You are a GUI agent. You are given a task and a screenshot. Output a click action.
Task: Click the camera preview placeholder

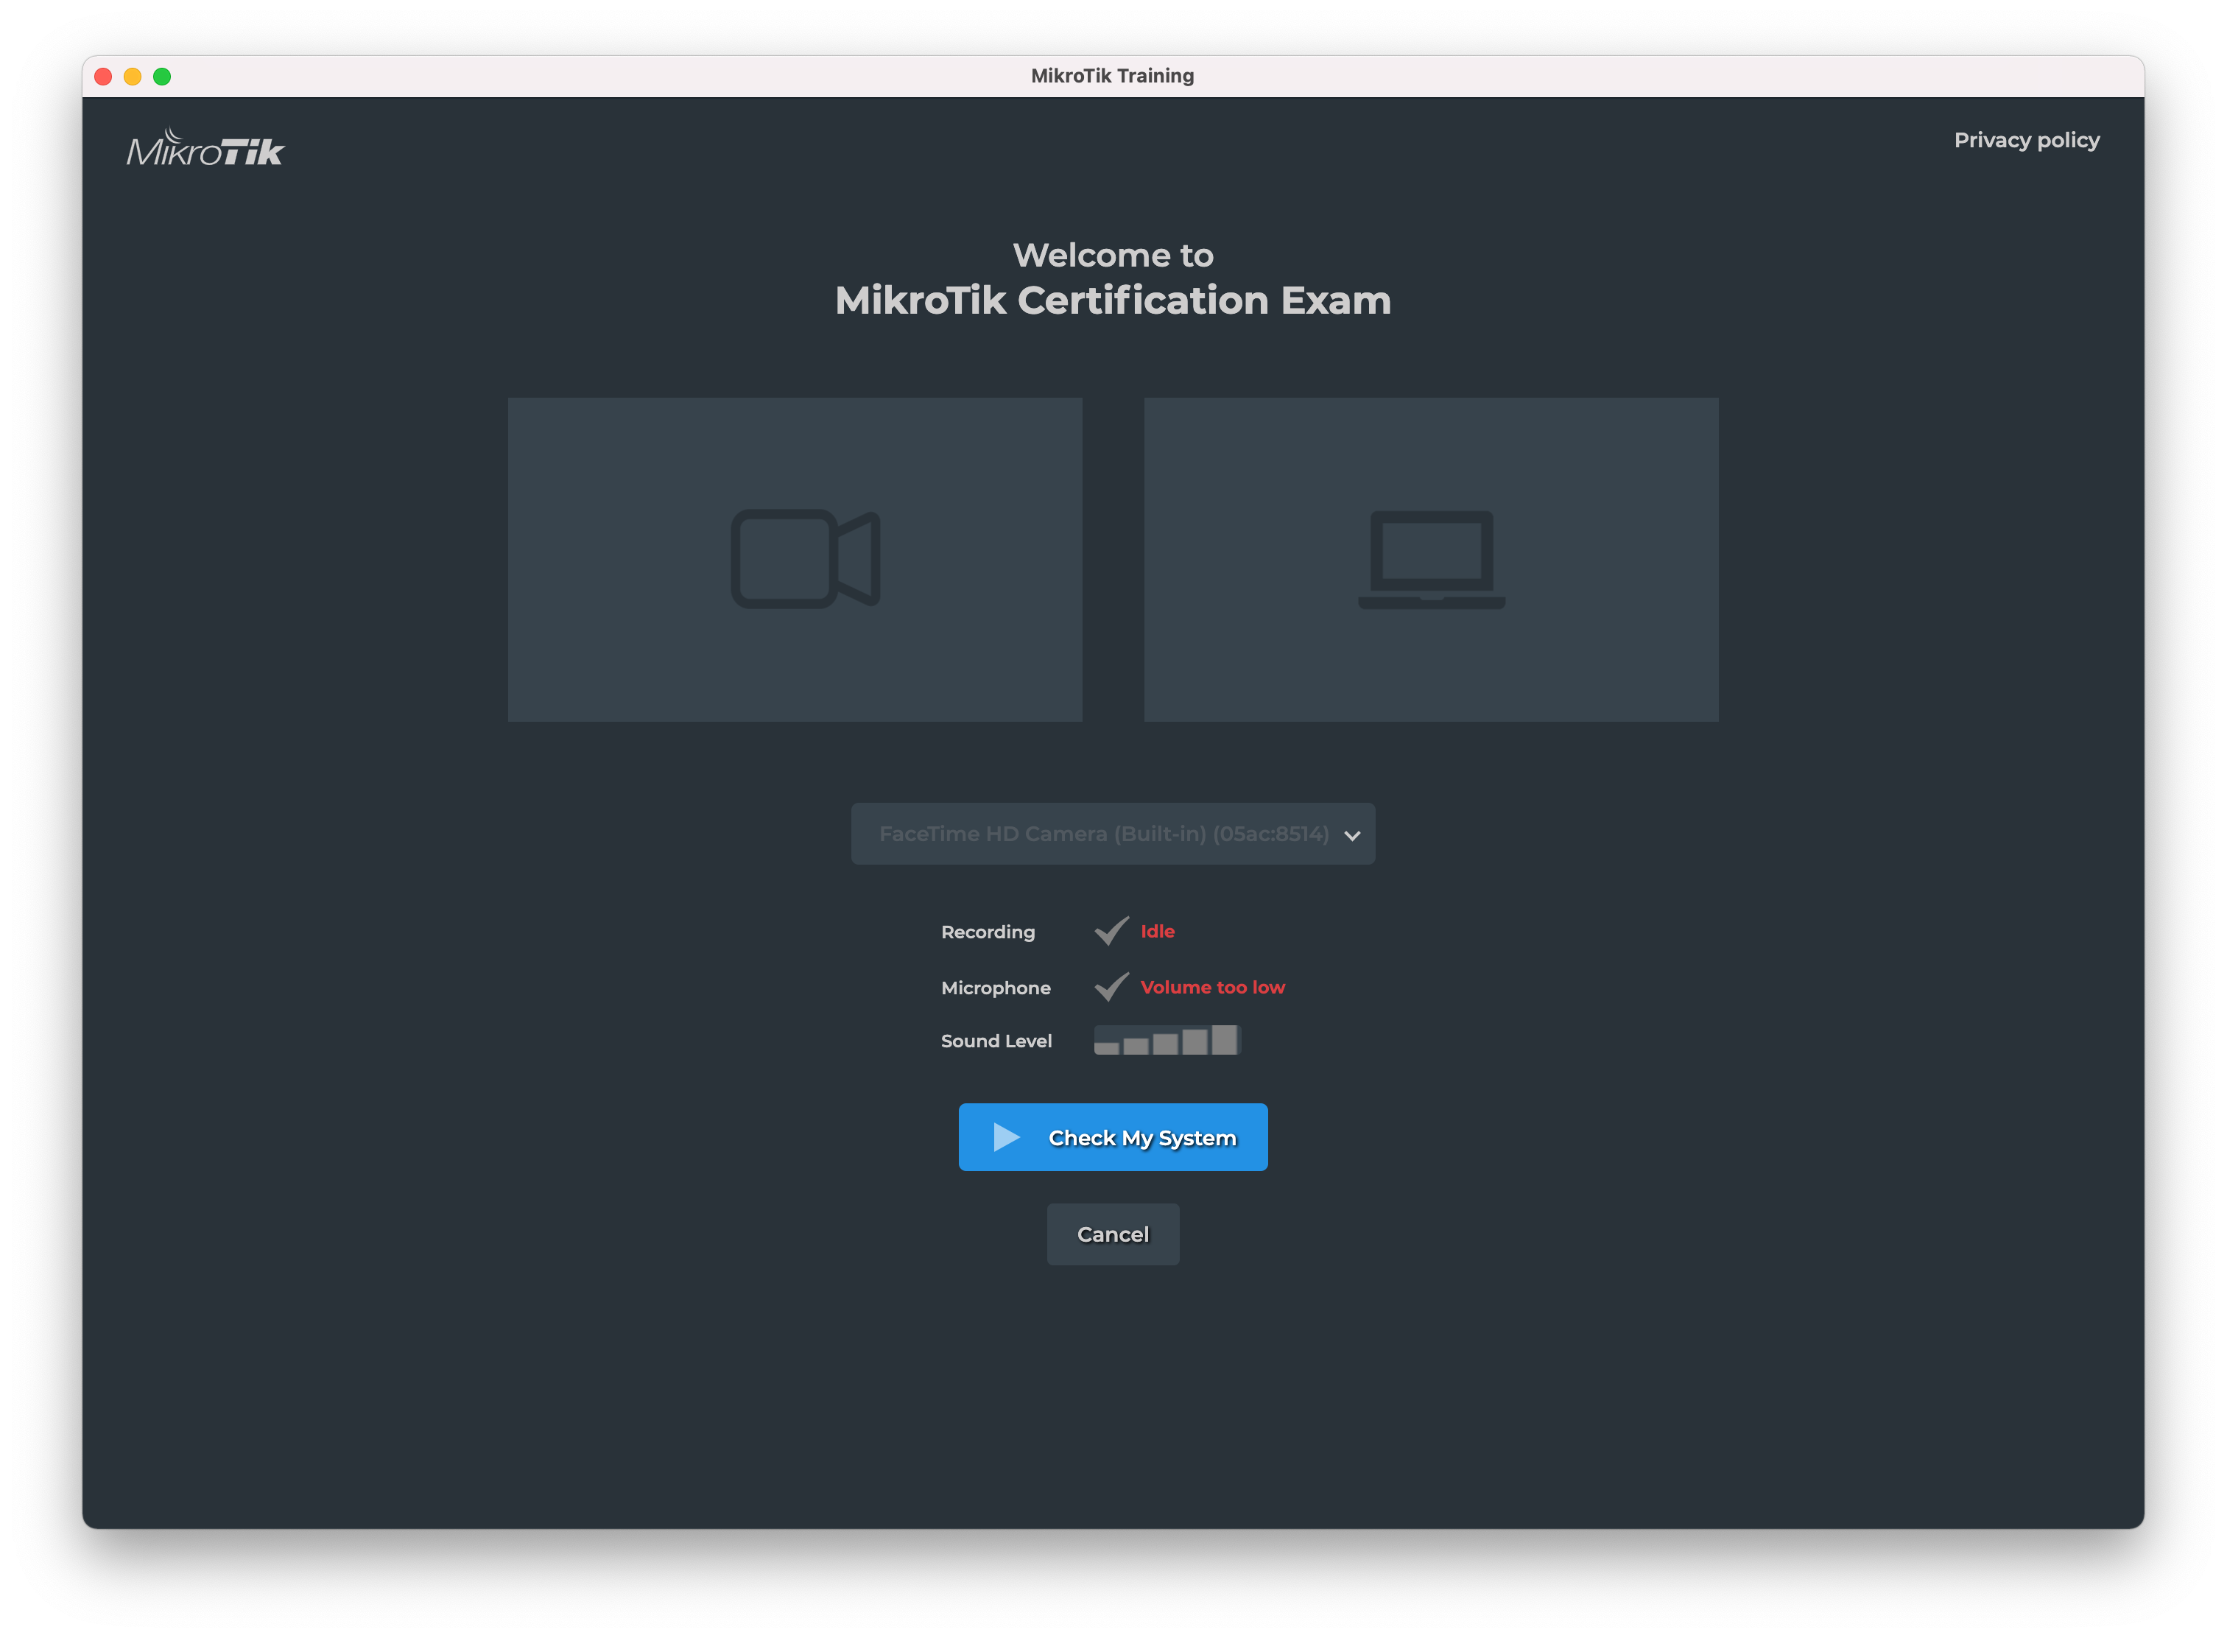click(794, 559)
